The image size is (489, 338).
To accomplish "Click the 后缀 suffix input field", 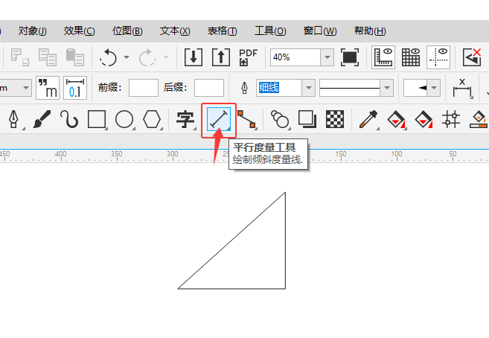I will tap(209, 88).
